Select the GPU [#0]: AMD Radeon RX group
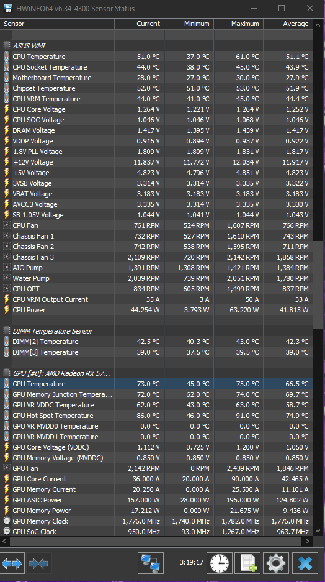325x582 pixels. 156,373
